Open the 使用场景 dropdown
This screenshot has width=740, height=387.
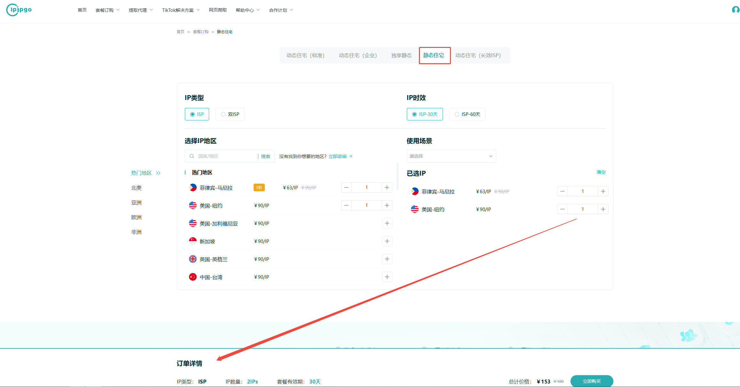tap(451, 156)
